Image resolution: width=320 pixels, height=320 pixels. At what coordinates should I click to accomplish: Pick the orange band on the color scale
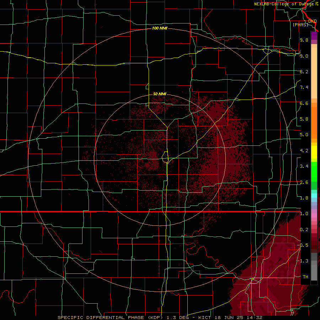pos(314,123)
